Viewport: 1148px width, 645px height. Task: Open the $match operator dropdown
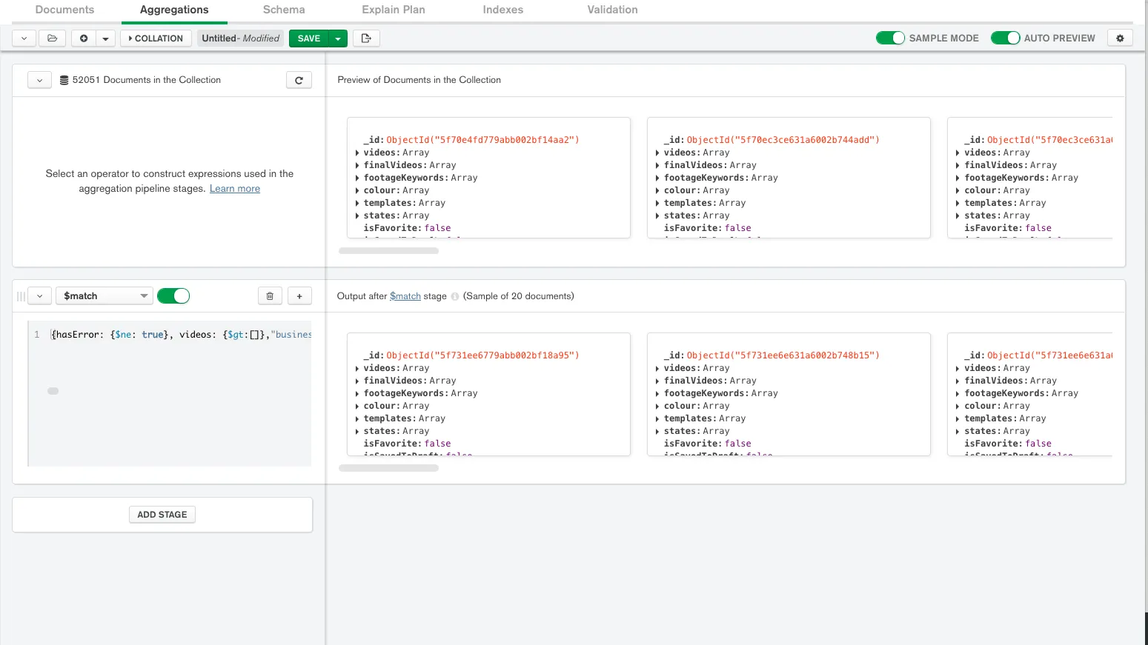click(x=104, y=296)
